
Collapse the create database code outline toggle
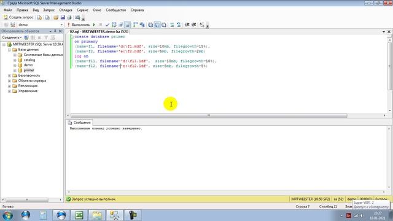click(72, 37)
